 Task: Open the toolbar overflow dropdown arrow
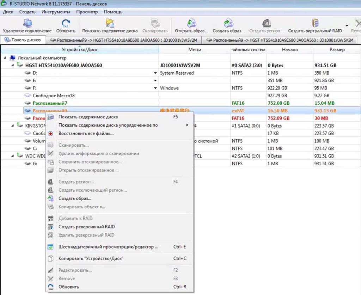[x=347, y=25]
